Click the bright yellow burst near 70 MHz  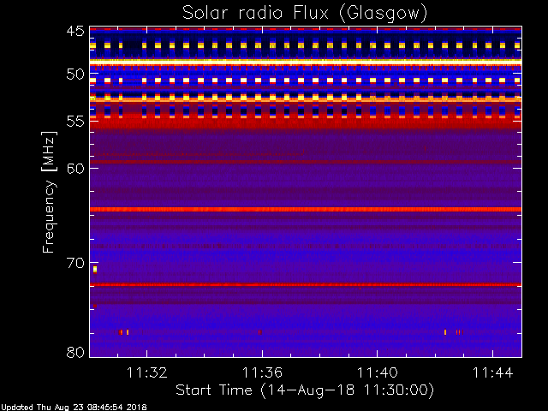[x=95, y=270]
